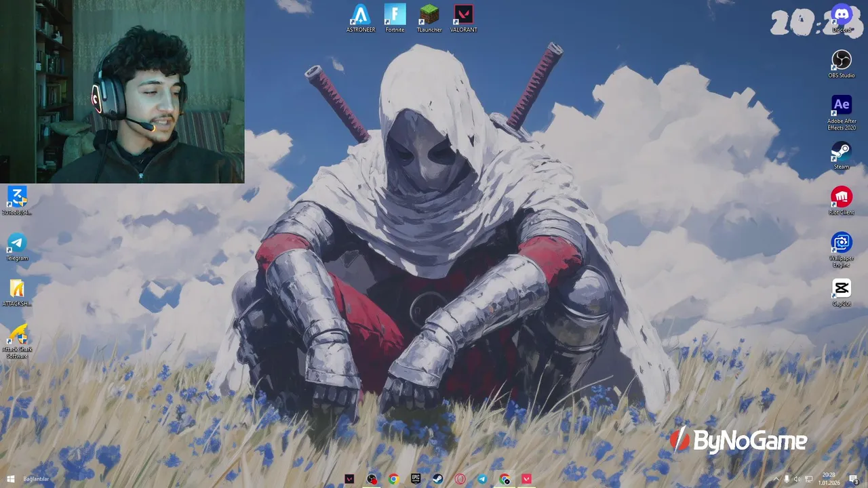This screenshot has width=868, height=488.
Task: Open the taskbar clock showing 20:28
Action: click(829, 479)
